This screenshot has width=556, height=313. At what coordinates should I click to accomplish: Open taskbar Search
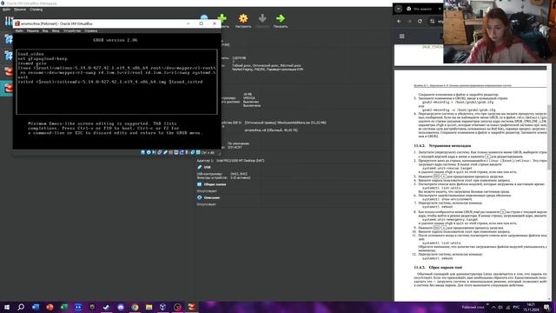tap(21, 307)
